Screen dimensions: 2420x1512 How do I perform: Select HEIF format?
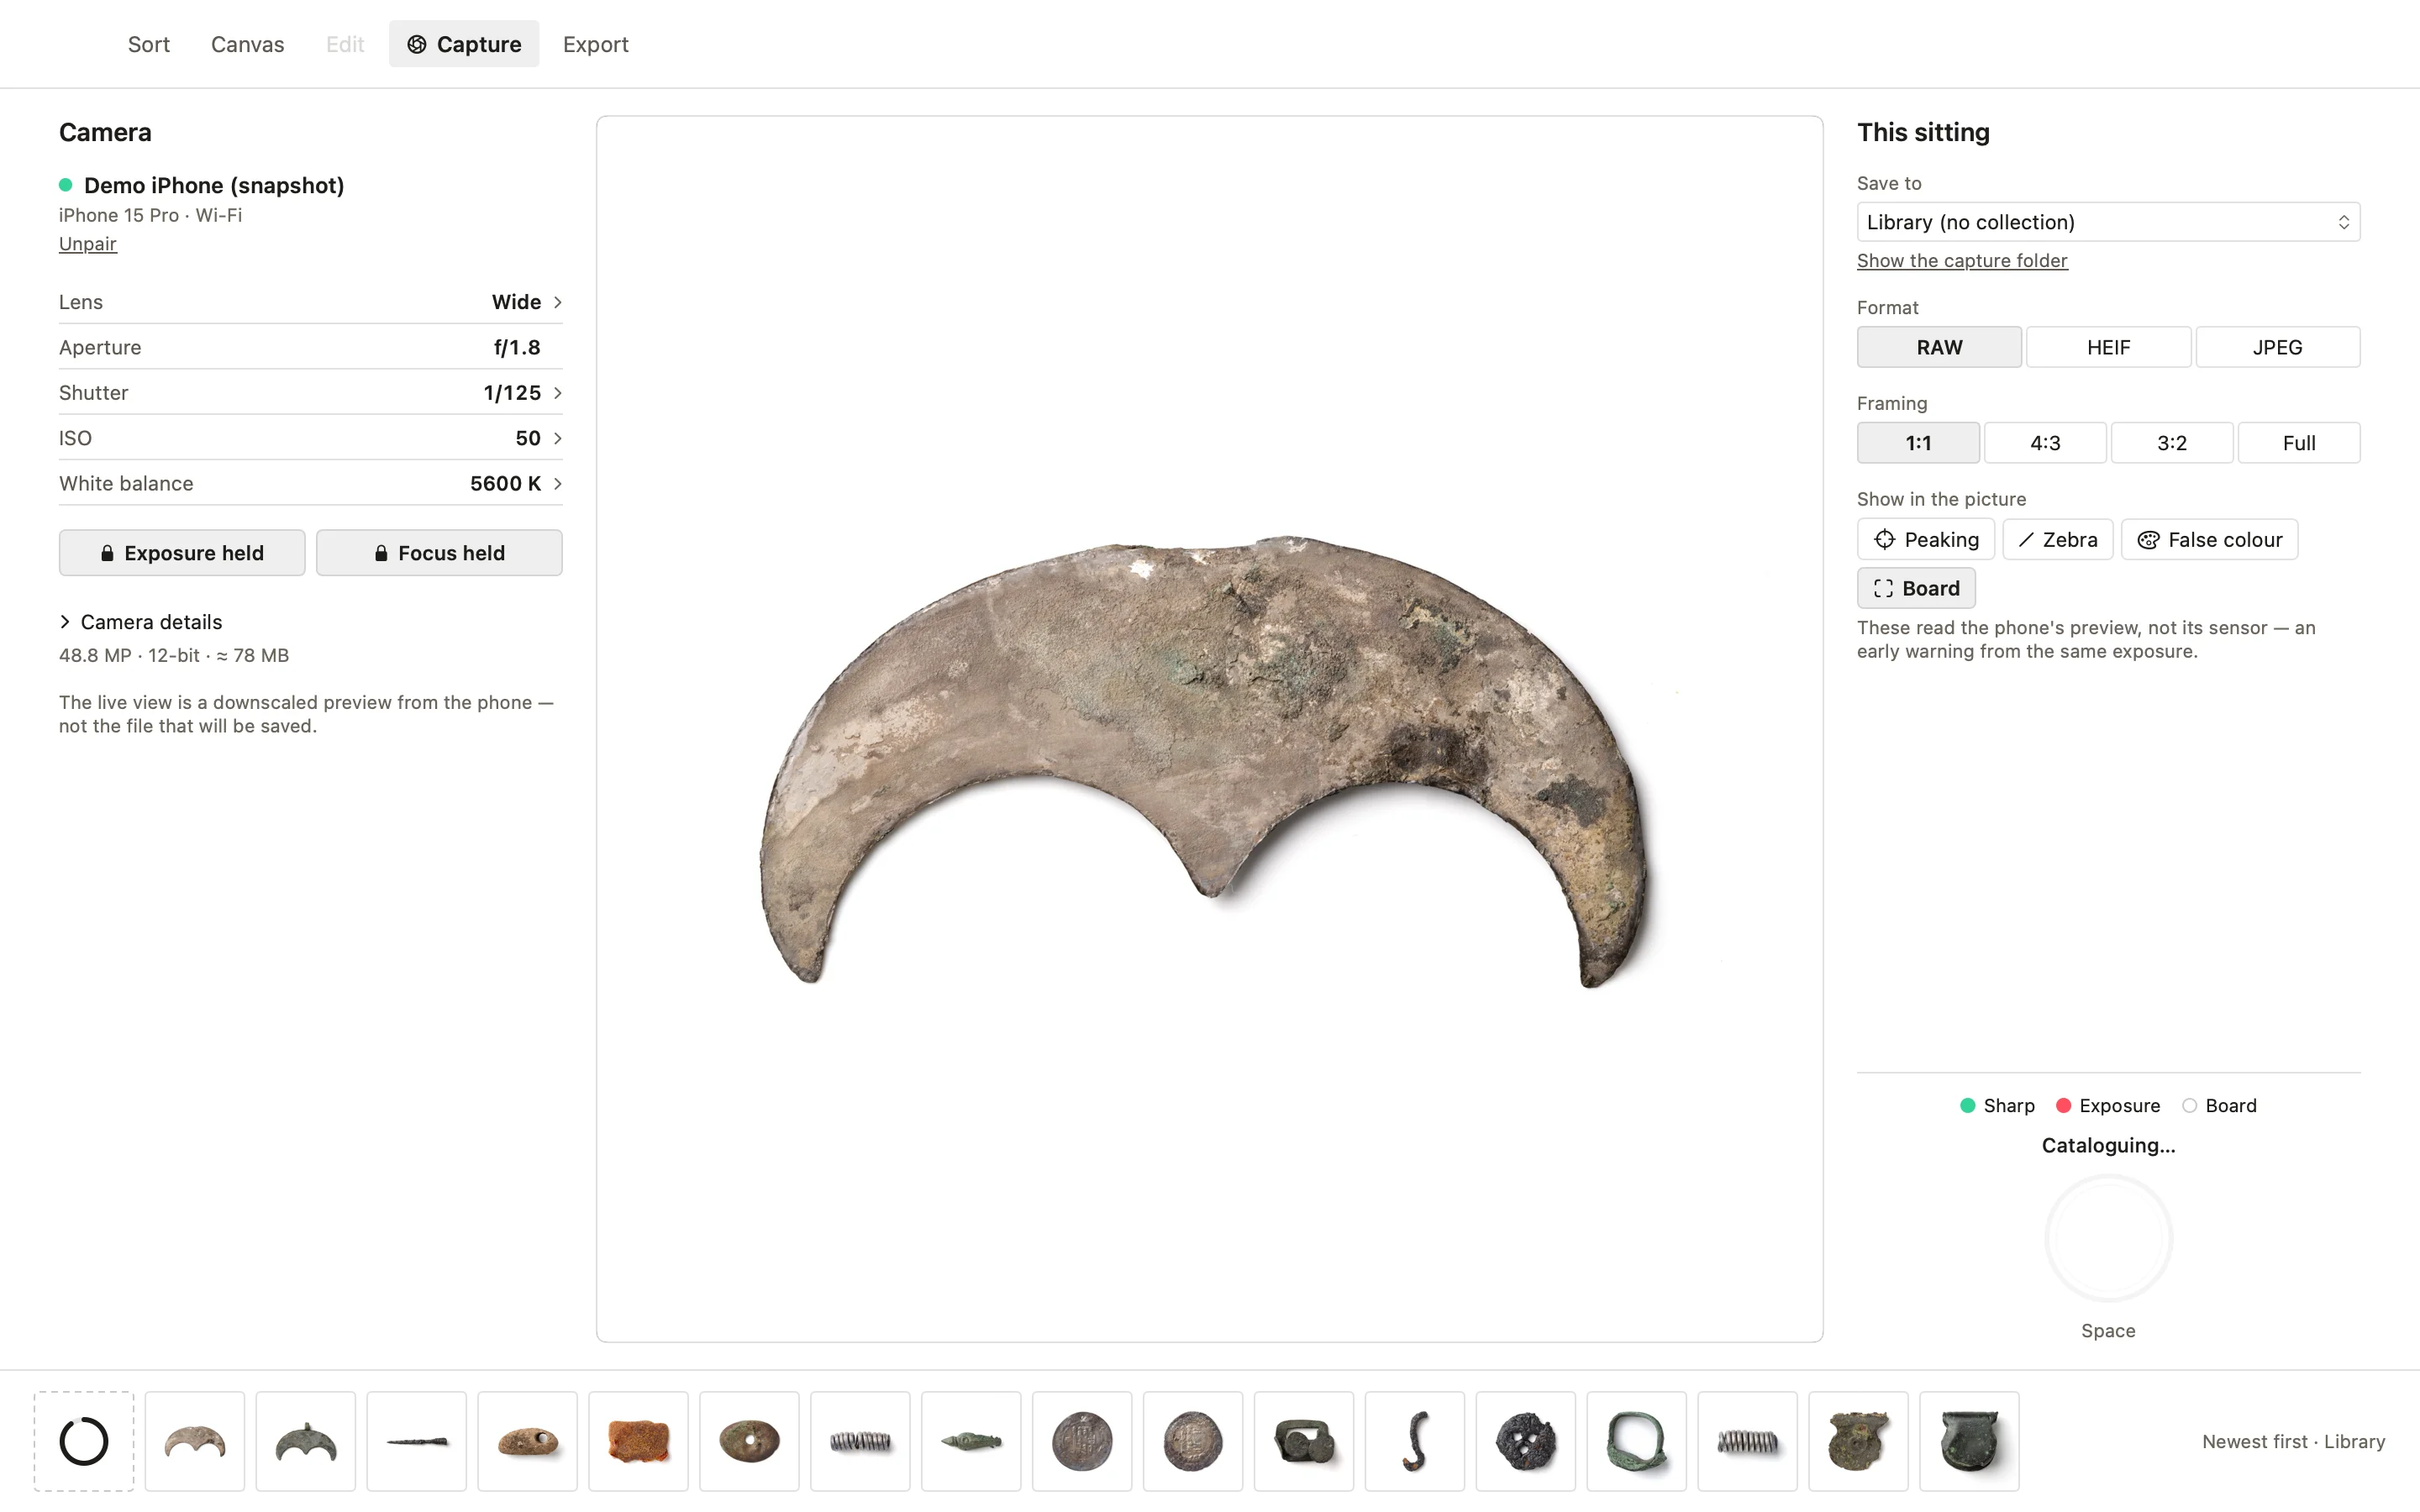(2108, 347)
